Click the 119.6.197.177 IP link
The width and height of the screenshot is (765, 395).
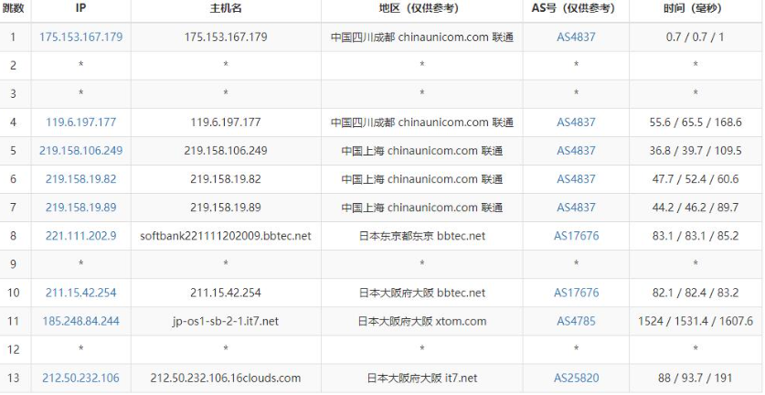pyautogui.click(x=80, y=123)
